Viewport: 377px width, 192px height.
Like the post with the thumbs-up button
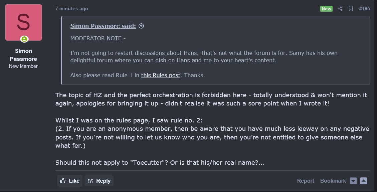click(70, 181)
